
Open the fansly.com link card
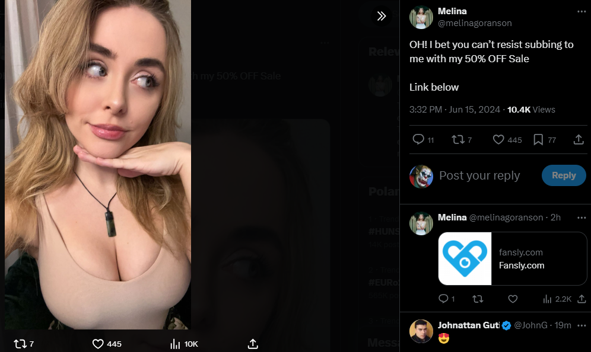pos(513,258)
